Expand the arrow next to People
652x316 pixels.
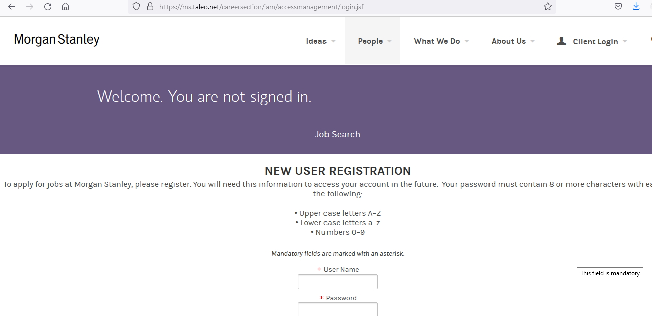click(390, 41)
